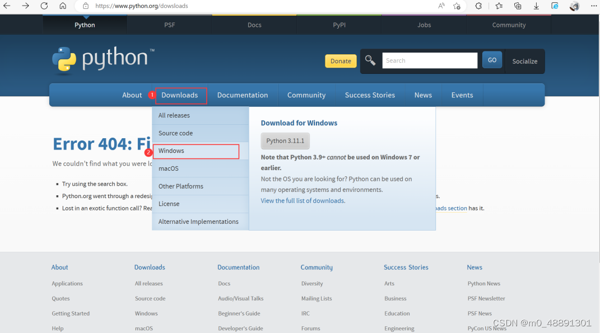Switch to the PyPI top tab
Viewport: 600px width, 333px height.
coord(339,25)
